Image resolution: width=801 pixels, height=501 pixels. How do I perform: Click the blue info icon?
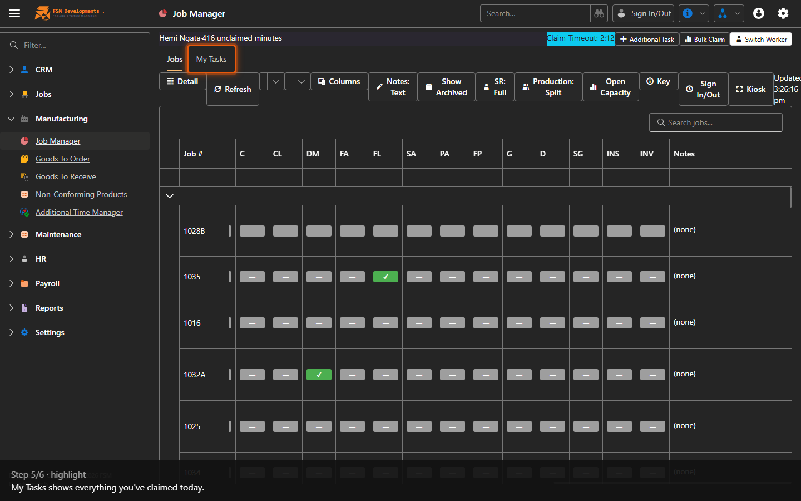688,13
